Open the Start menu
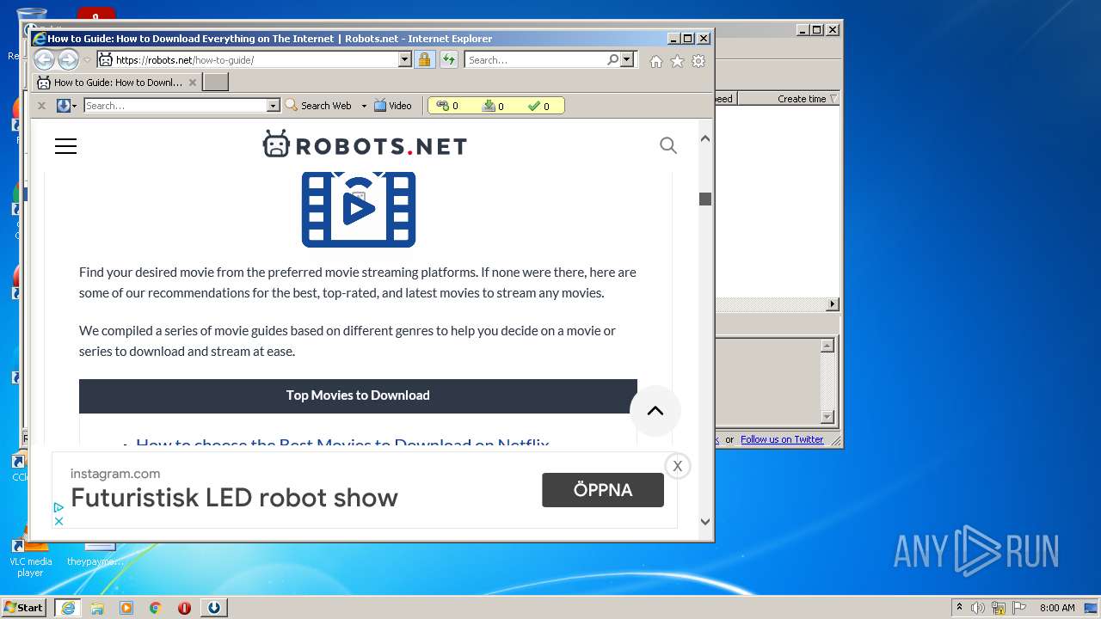This screenshot has width=1101, height=619. 24,607
